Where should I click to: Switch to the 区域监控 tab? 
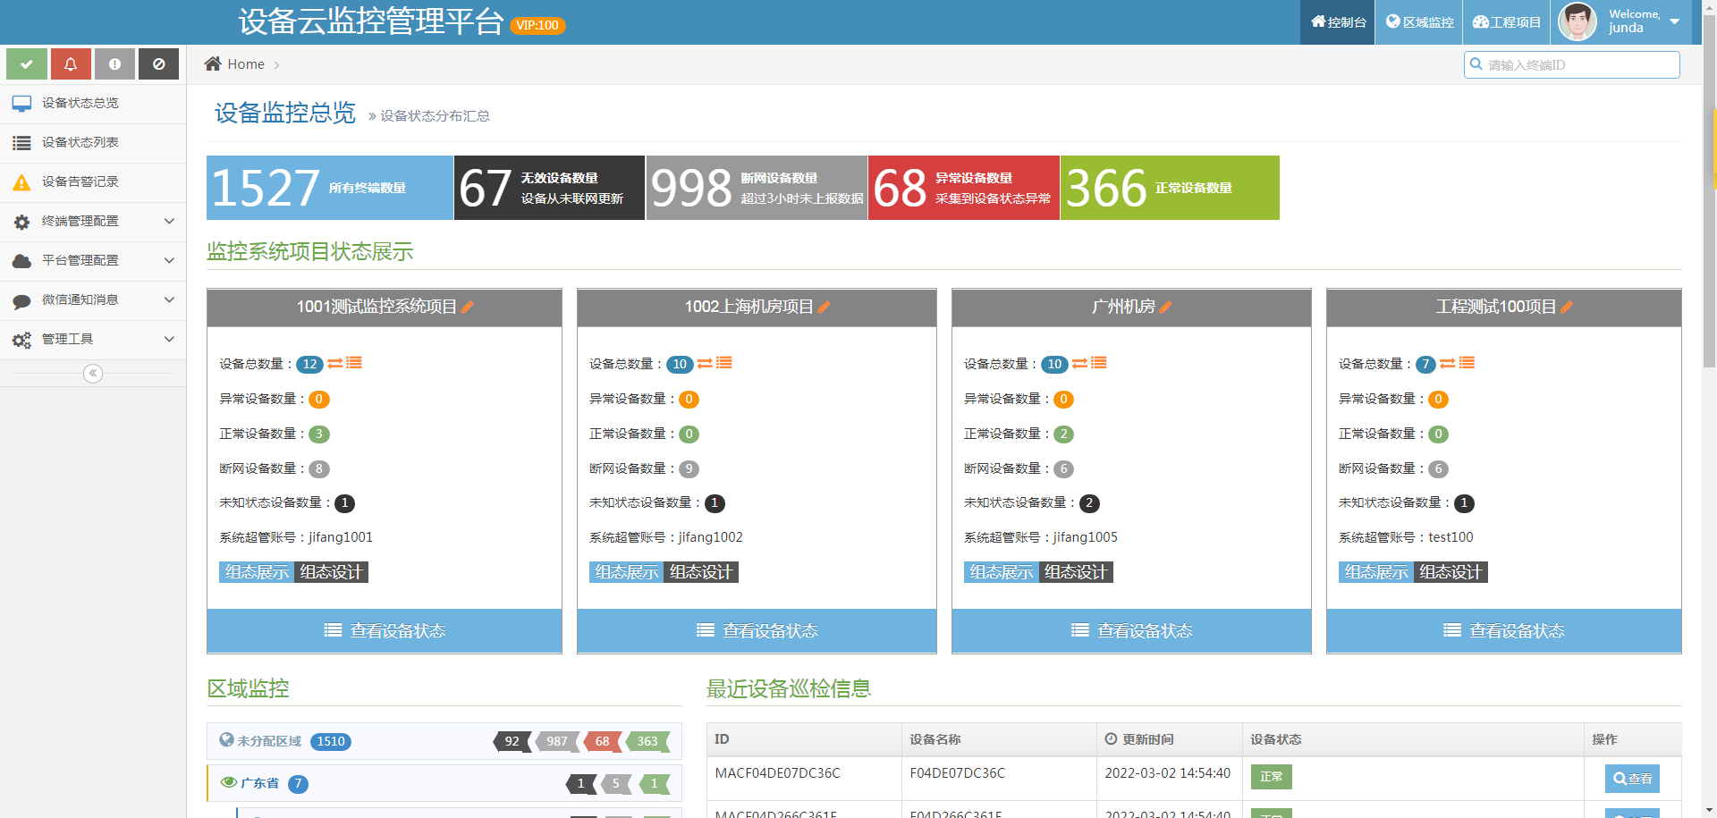(1417, 21)
